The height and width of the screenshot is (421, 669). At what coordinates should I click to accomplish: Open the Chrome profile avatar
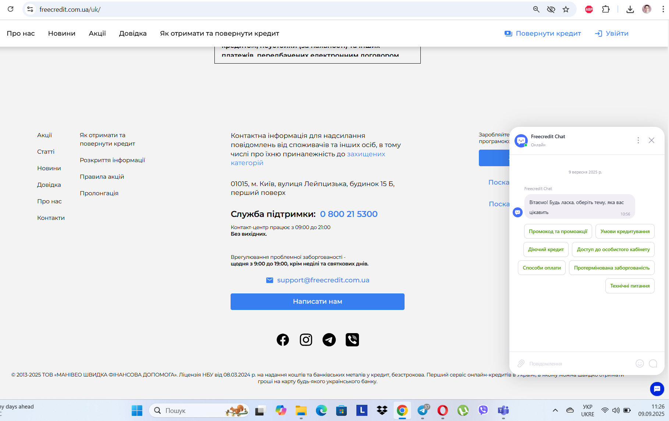(x=647, y=9)
